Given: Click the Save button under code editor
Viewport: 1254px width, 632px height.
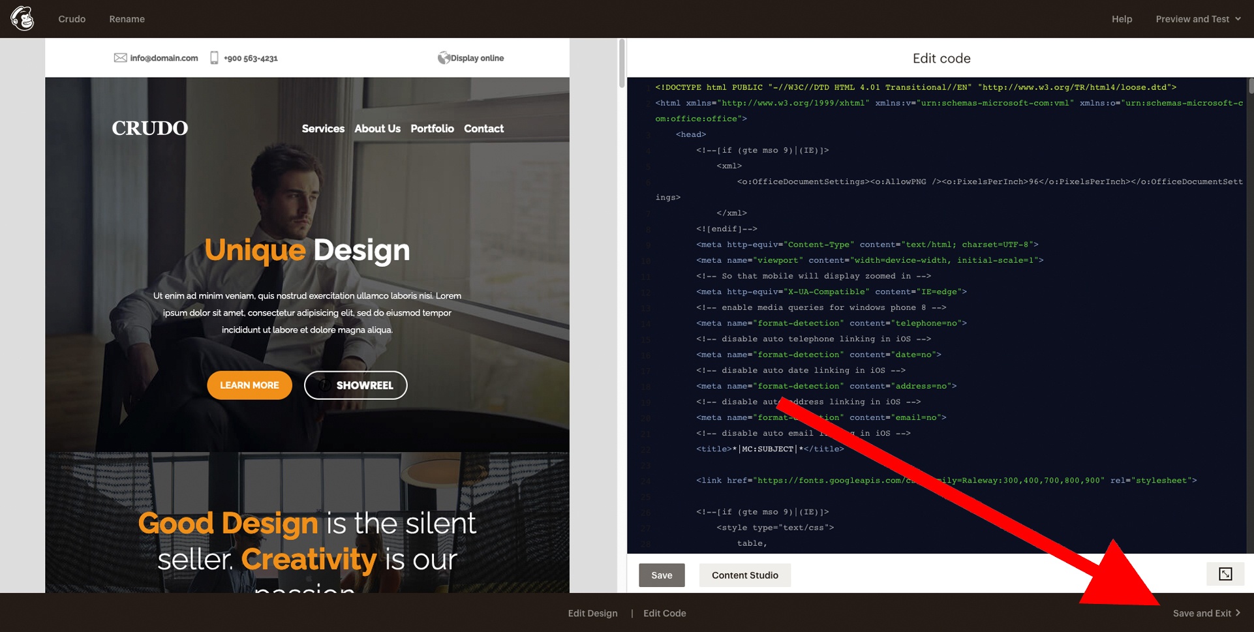Looking at the screenshot, I should [x=662, y=575].
